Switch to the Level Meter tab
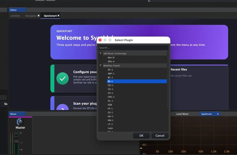 click(x=182, y=114)
